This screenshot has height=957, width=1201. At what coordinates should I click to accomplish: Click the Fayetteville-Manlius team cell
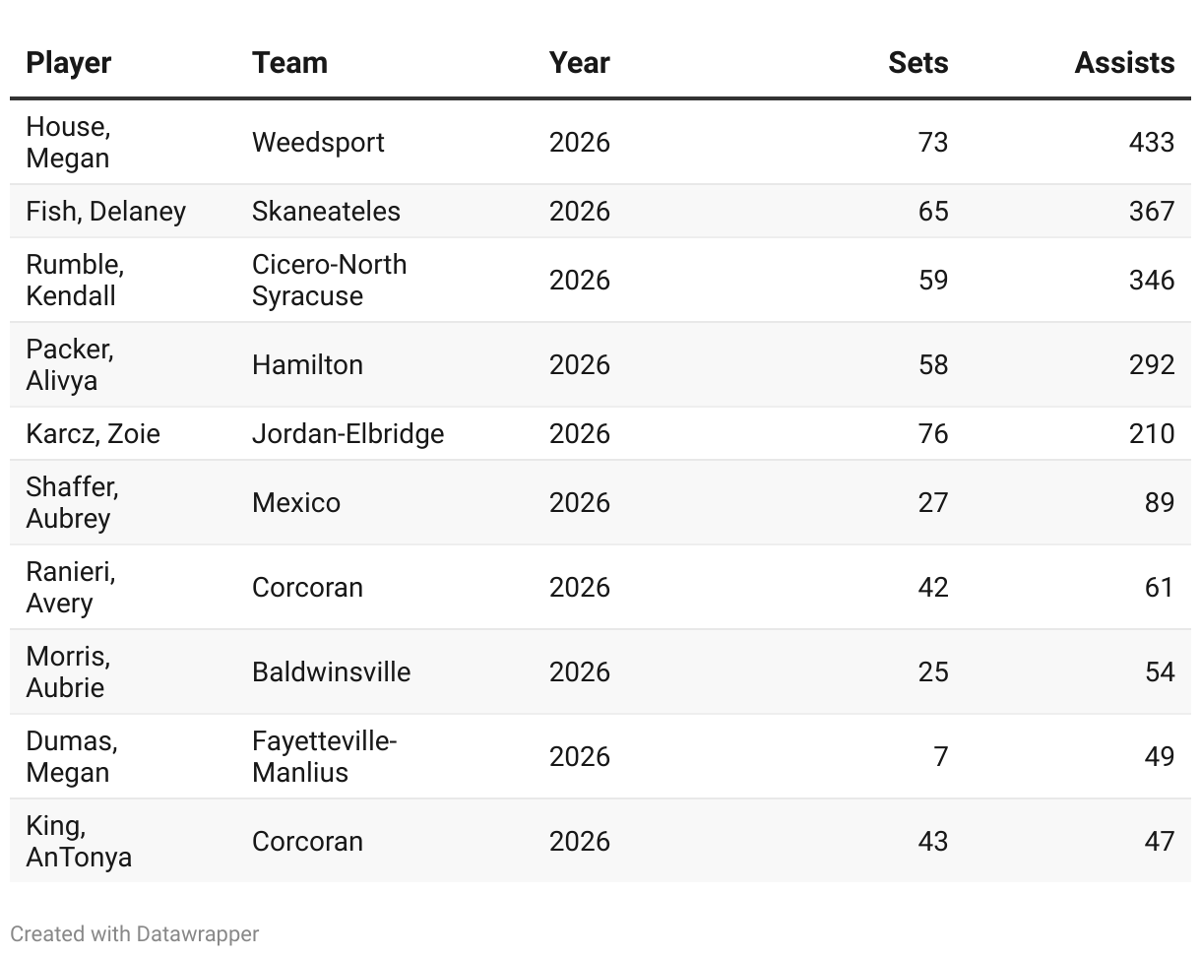coord(324,757)
